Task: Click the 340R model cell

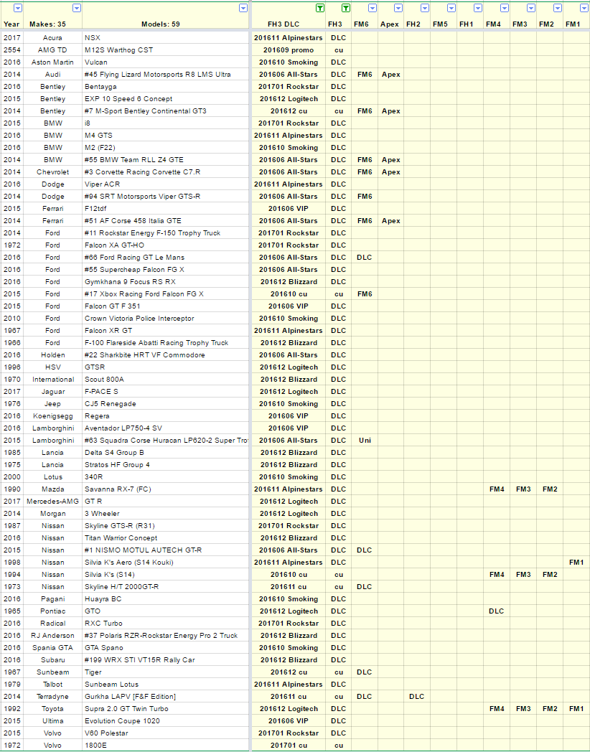Action: click(x=166, y=477)
